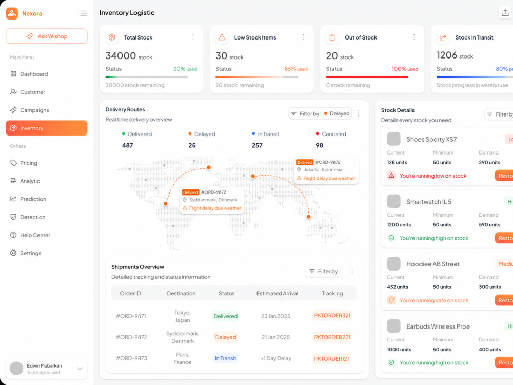513x385 pixels.
Task: Click the high stock check icon for Smartwatch
Action: pyautogui.click(x=391, y=238)
